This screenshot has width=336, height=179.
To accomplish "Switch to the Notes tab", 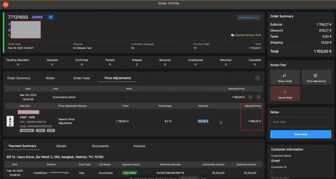I will click(50, 78).
